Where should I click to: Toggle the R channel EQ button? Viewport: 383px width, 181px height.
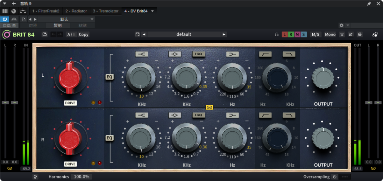110,138
